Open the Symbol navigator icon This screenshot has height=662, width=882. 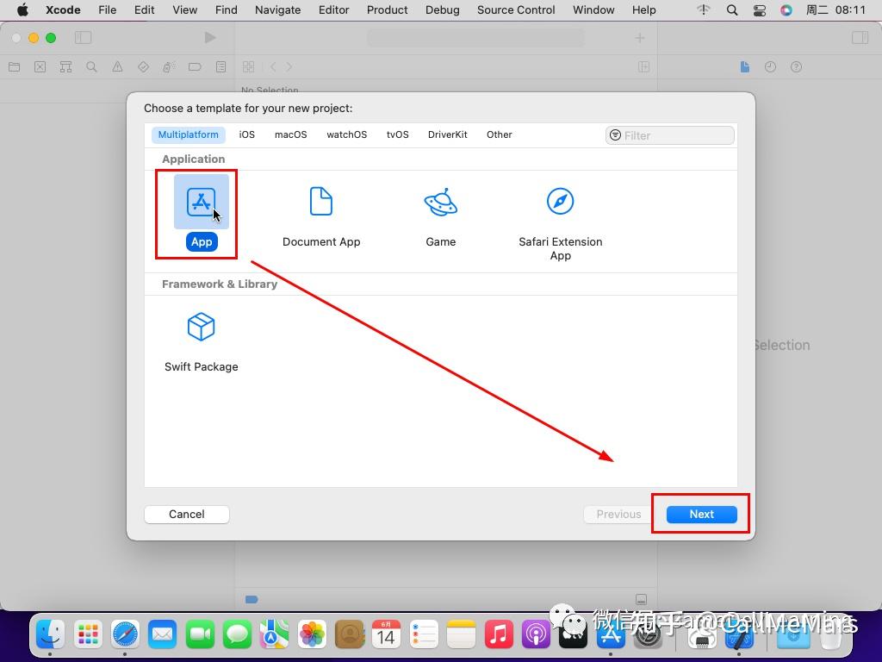coord(65,67)
